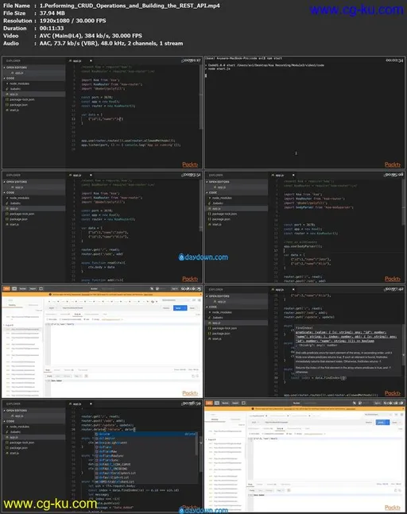Open the thumbnail with the findIndex tooltip
This screenshot has width=407, height=514.
click(304, 341)
